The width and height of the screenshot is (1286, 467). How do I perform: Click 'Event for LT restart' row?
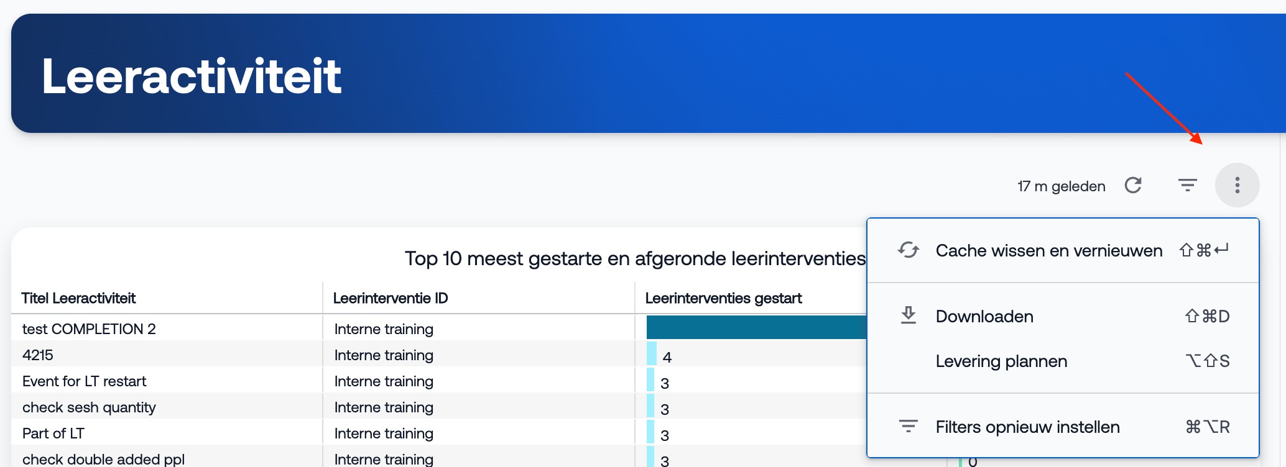(84, 381)
